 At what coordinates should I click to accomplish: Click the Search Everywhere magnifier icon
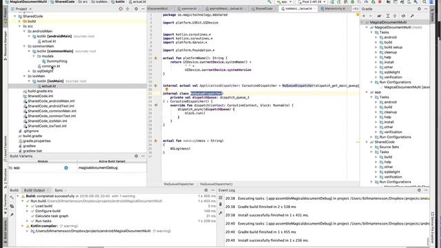click(x=424, y=1)
